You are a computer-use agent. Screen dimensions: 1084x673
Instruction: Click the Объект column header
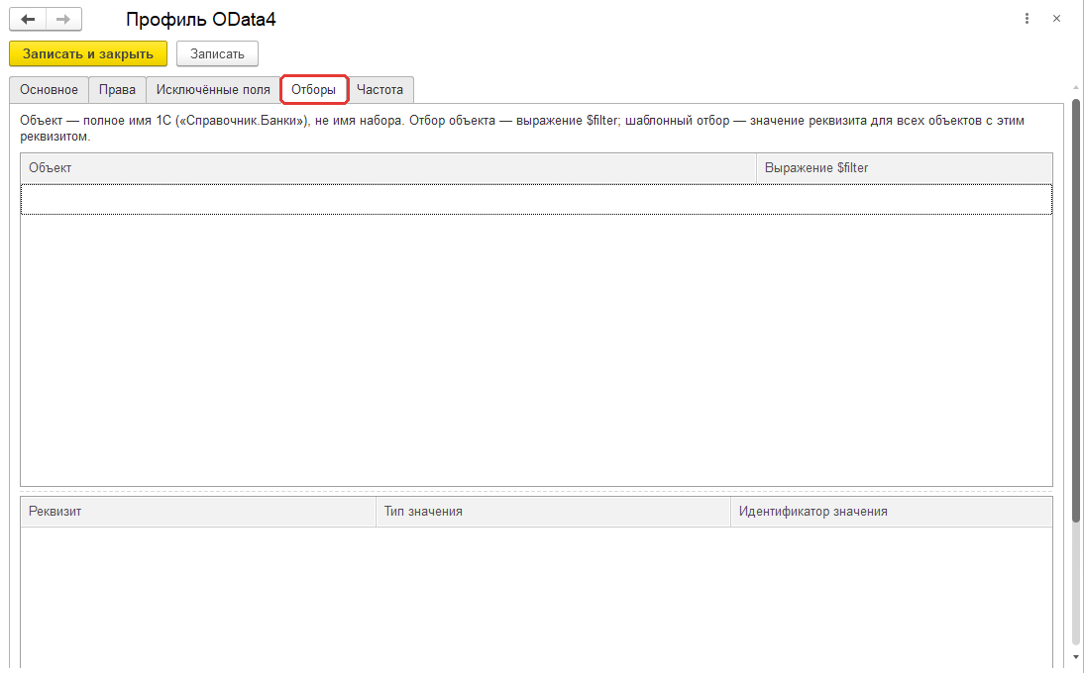point(388,167)
